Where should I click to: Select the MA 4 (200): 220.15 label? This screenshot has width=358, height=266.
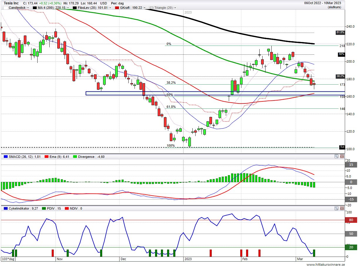tap(52, 8)
